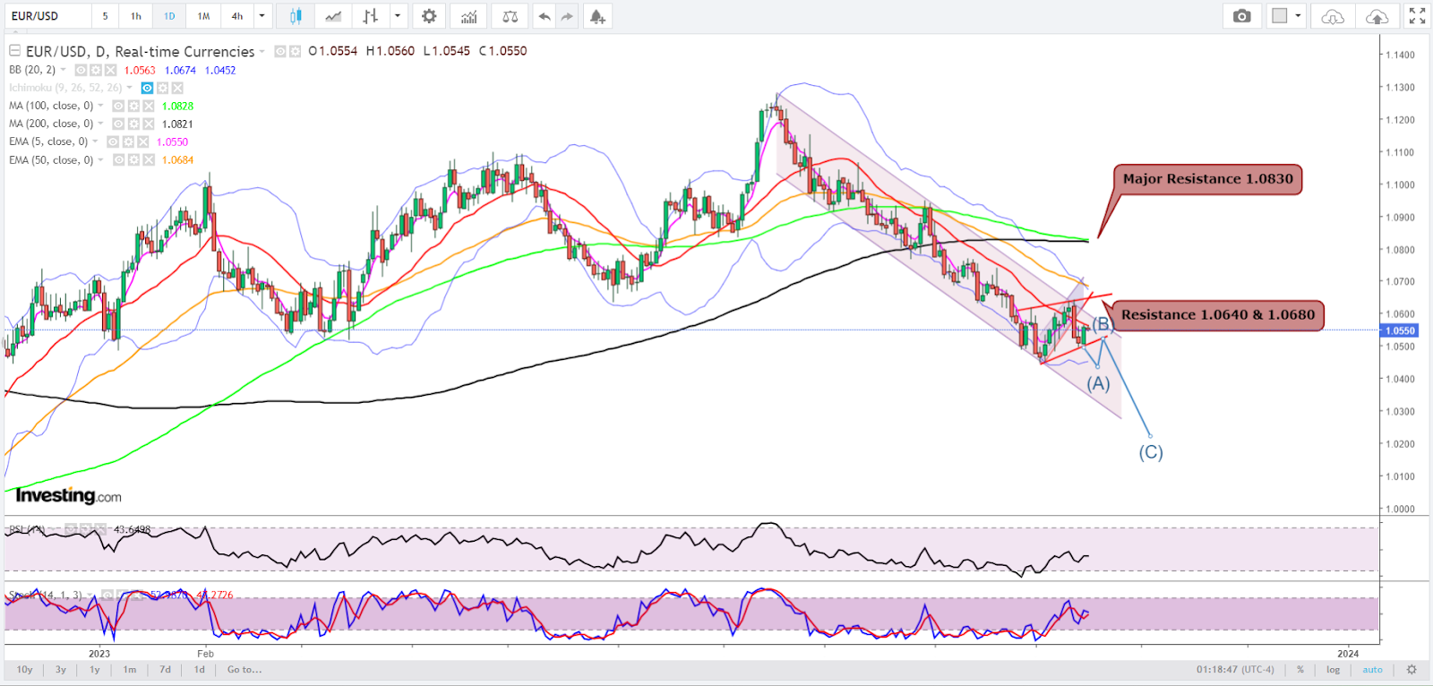Screen dimensions: 1433x686
Task: Enter fullscreen chart mode
Action: 1417,16
